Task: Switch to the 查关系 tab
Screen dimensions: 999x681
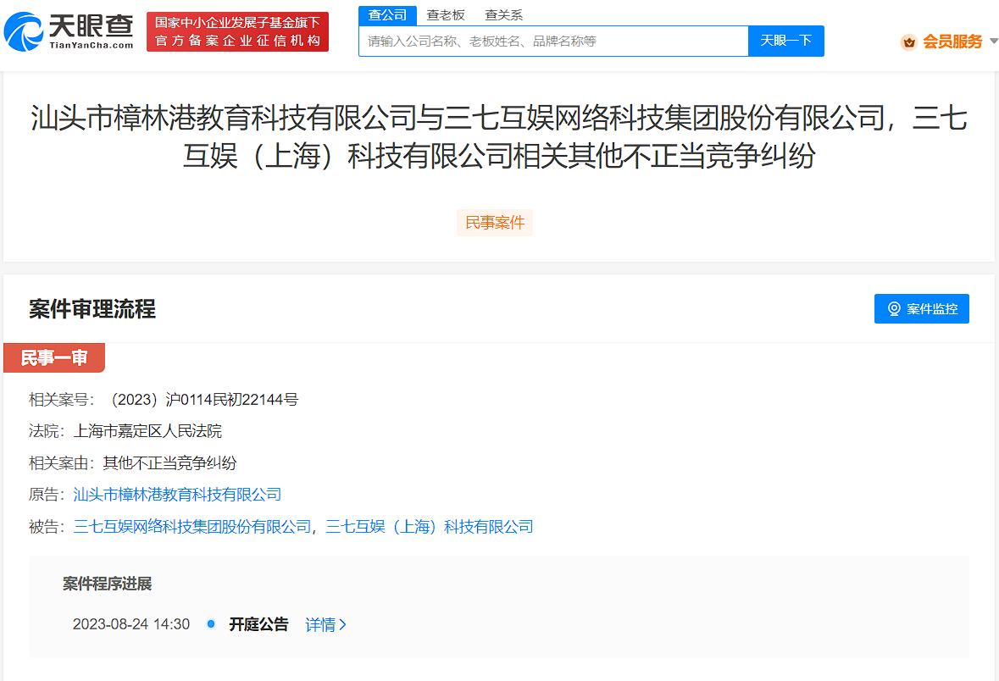Action: [x=502, y=14]
